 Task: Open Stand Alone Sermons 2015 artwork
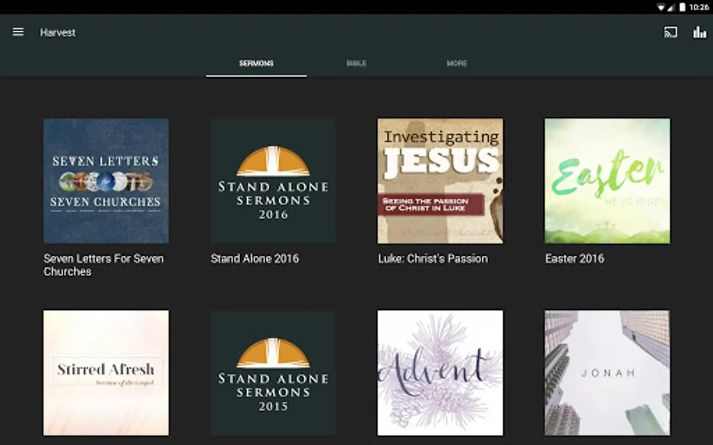pos(273,373)
